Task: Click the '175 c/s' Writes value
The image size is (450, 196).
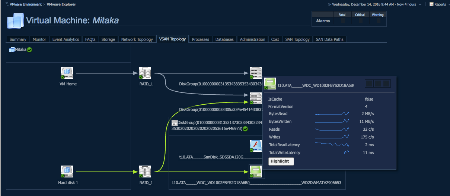Action: click(368, 137)
